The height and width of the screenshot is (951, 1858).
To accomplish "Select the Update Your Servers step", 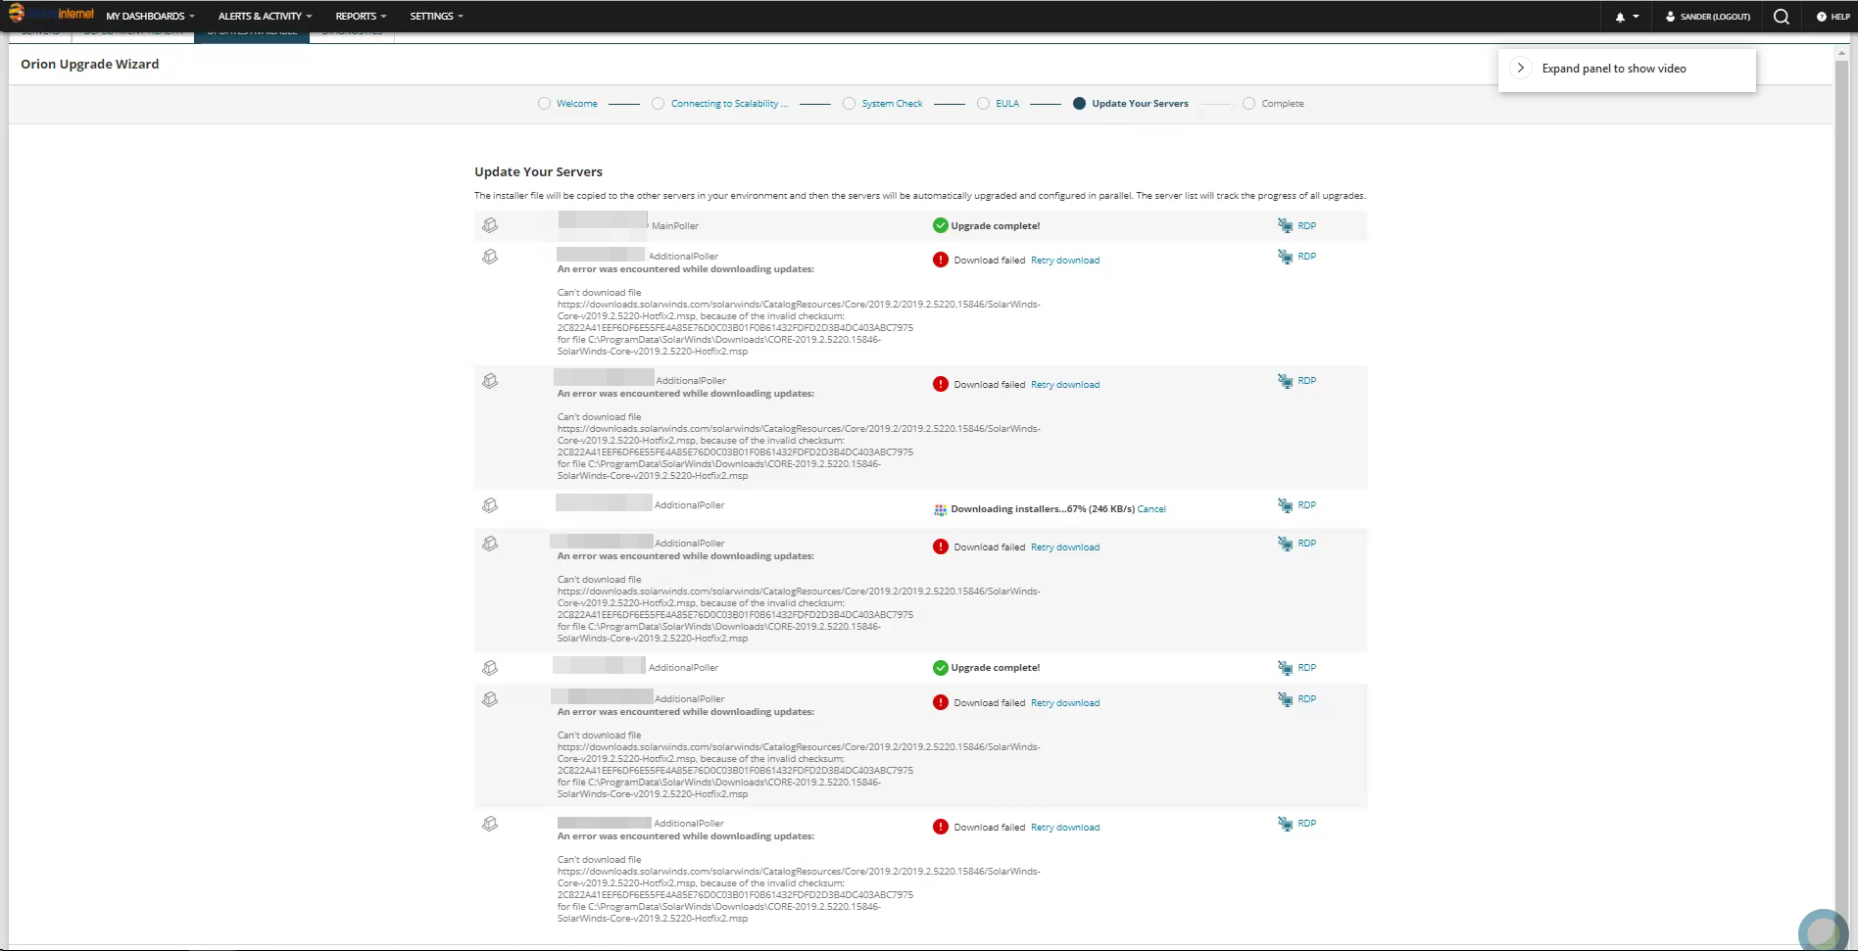I will coord(1131,104).
